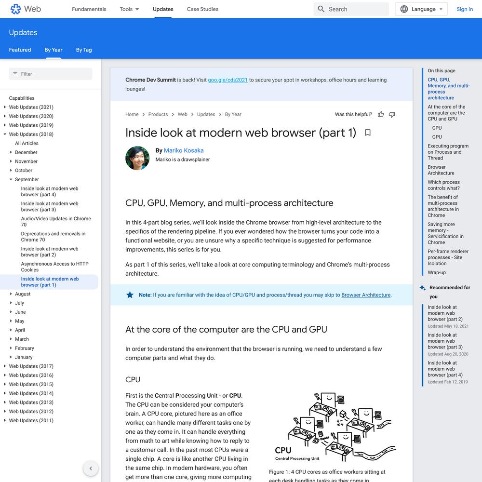The height and width of the screenshot is (482, 482).
Task: Click the star Note icon
Action: [130, 295]
